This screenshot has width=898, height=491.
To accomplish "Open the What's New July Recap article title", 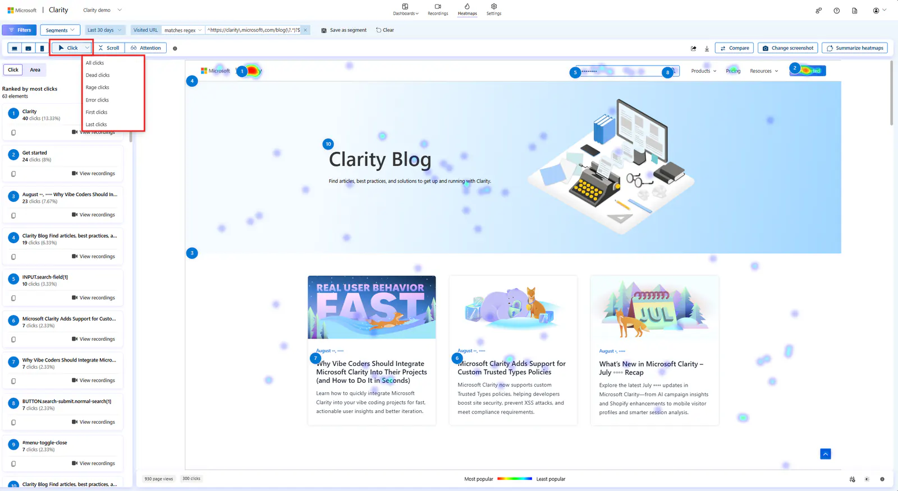I will [x=651, y=368].
